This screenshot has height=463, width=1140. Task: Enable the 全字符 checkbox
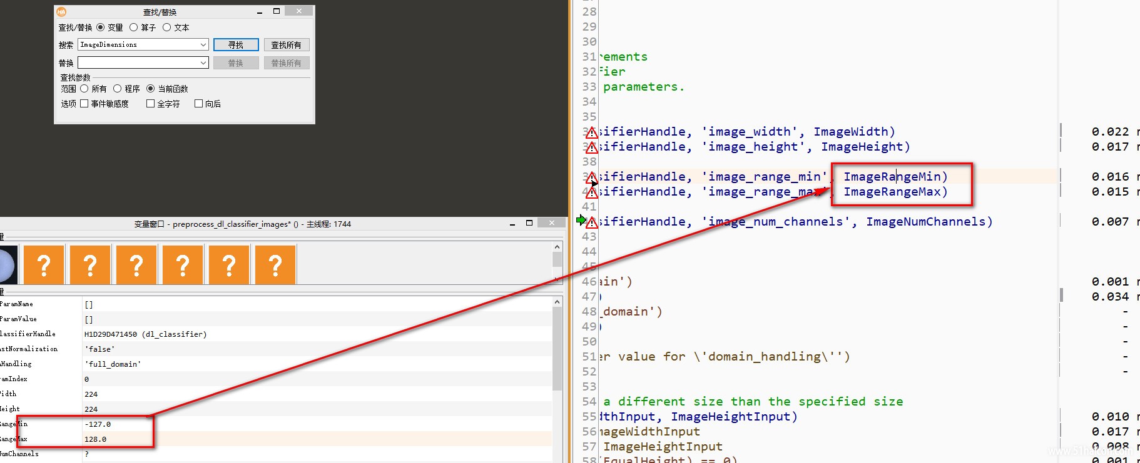pos(150,104)
